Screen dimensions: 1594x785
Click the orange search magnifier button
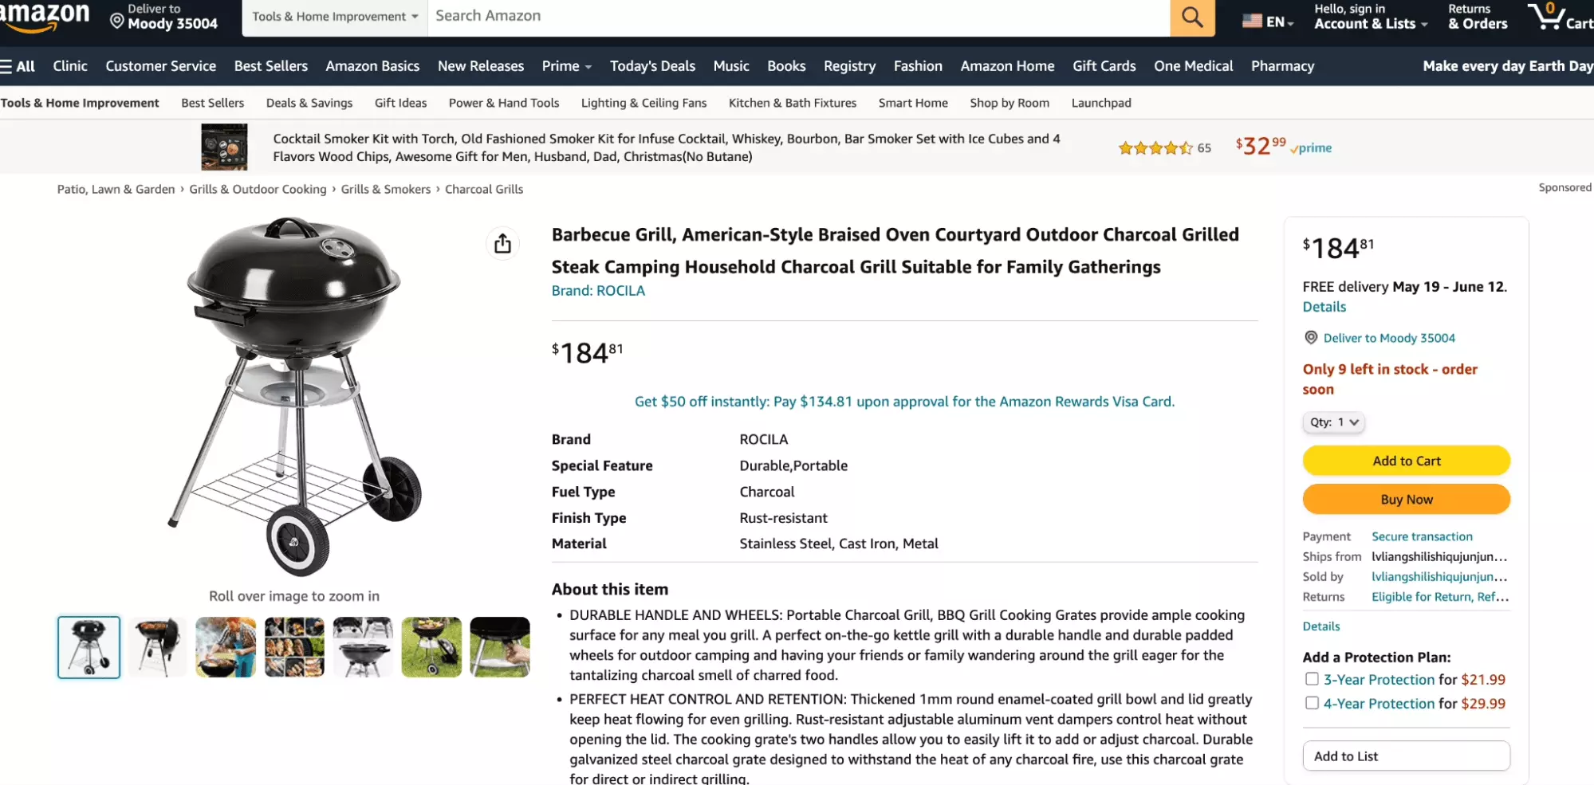coord(1192,17)
